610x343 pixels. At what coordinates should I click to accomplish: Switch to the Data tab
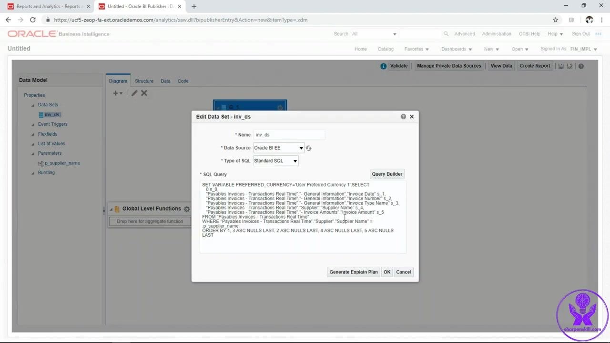coord(165,81)
